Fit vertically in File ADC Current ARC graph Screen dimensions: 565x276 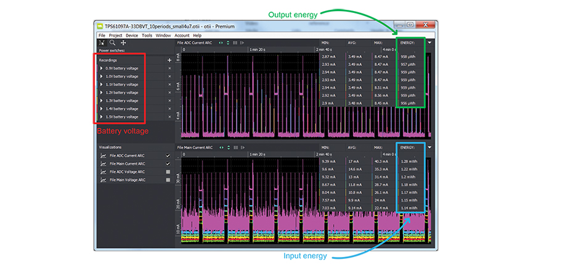[x=228, y=43]
